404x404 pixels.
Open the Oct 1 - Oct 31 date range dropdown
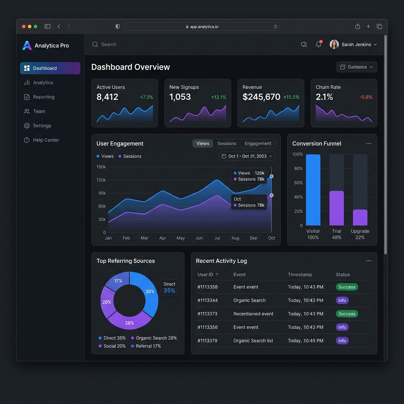(x=247, y=156)
